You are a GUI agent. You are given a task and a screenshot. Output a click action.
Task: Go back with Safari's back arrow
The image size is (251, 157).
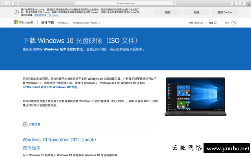coord(4,3)
